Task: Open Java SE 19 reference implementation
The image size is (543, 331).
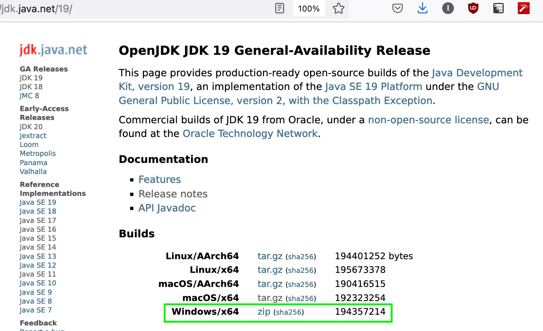Action: (x=38, y=202)
